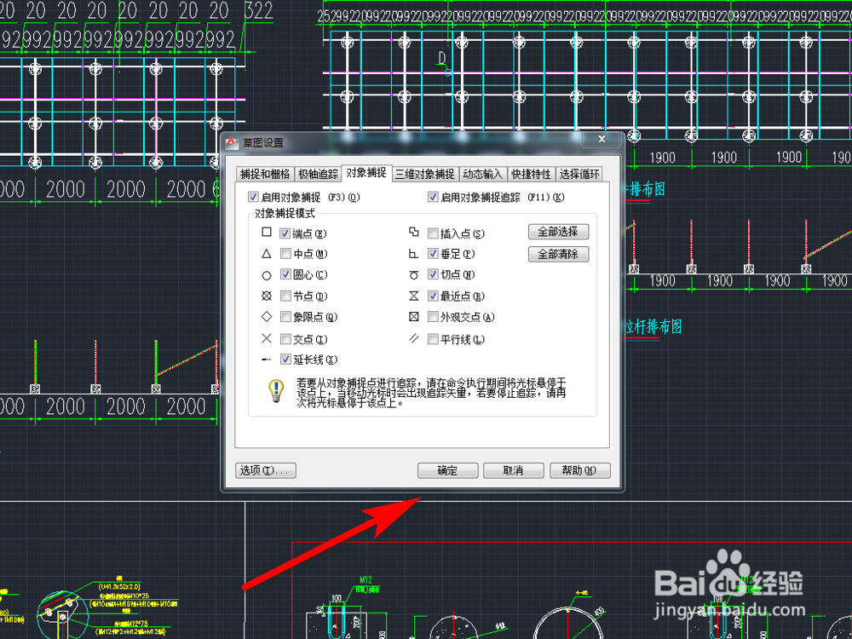Click the apparent intersection snap icon
The image size is (852, 639).
point(413,317)
